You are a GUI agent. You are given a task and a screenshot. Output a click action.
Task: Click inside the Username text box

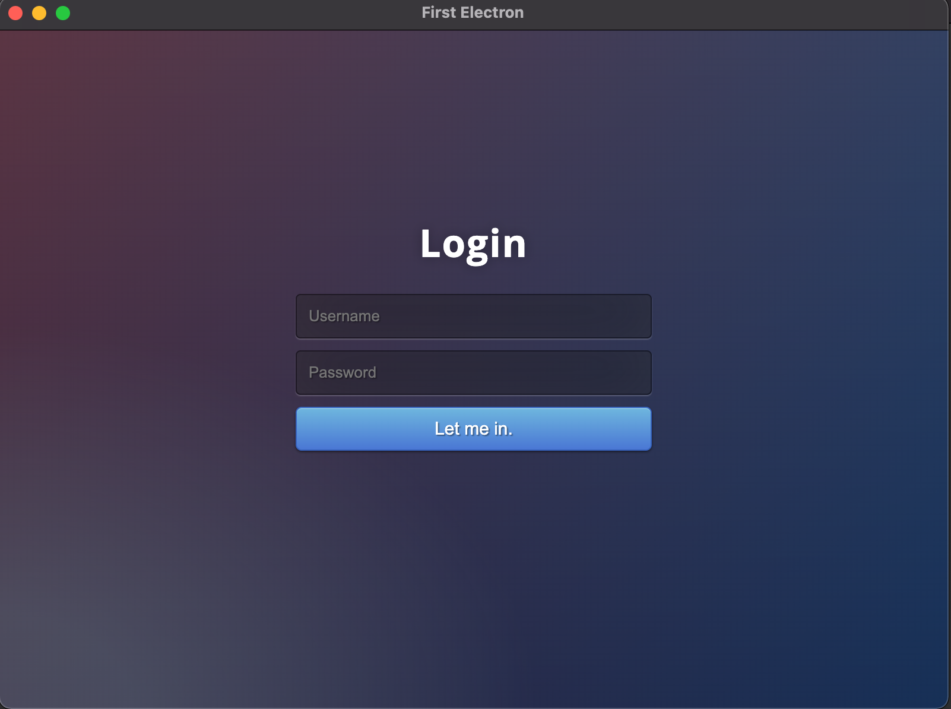click(473, 316)
